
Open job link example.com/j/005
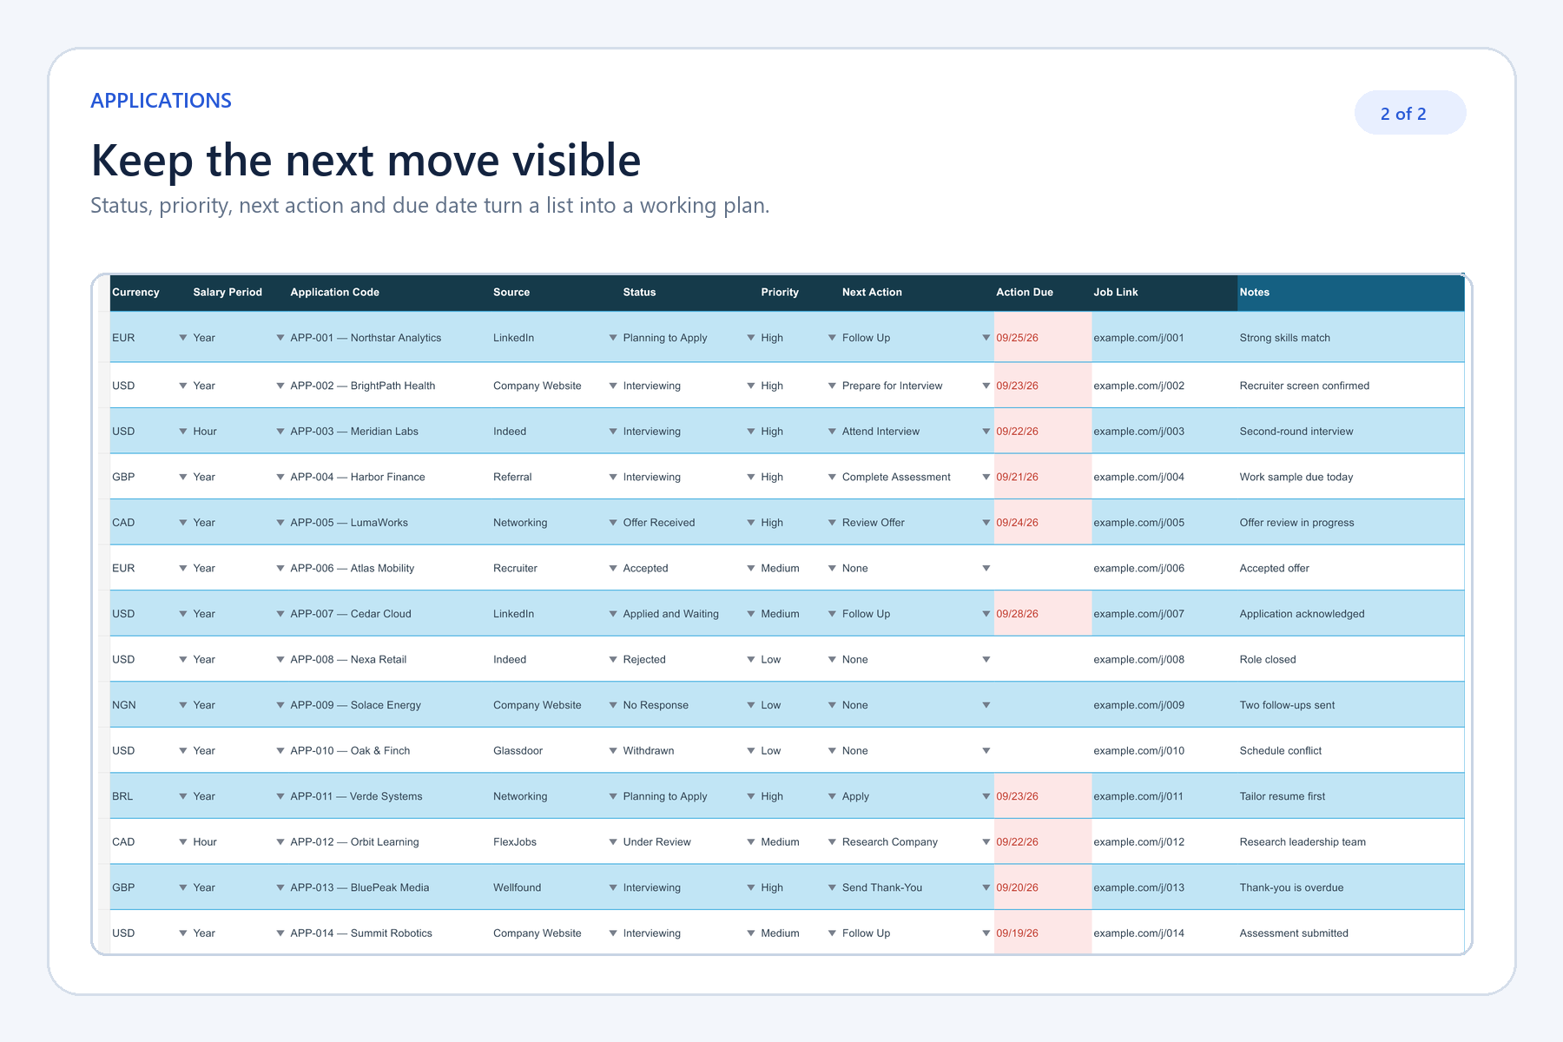1138,523
